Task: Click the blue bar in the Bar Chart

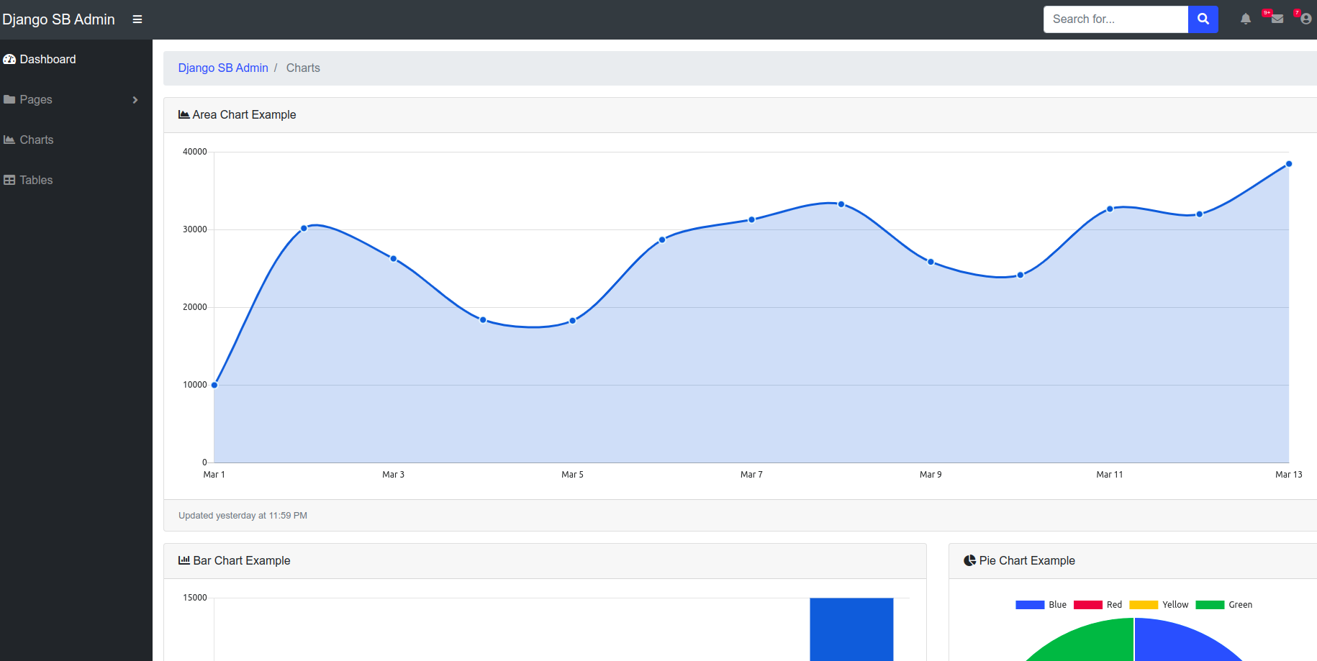Action: 851,629
